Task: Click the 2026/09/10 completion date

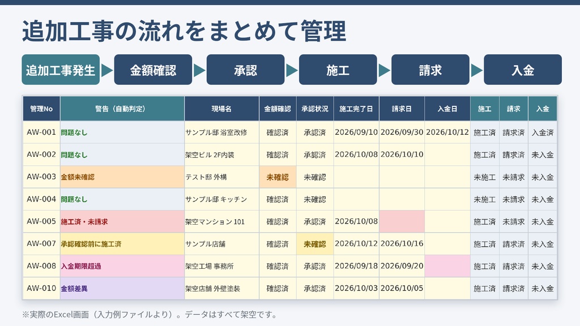Action: coord(356,132)
